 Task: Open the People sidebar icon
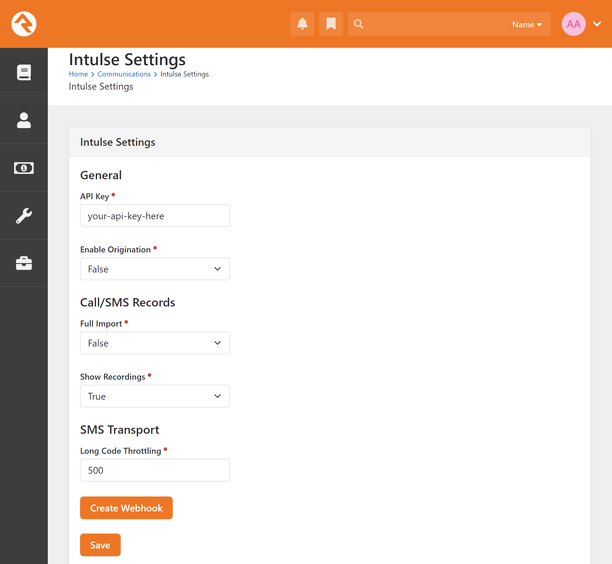(24, 120)
